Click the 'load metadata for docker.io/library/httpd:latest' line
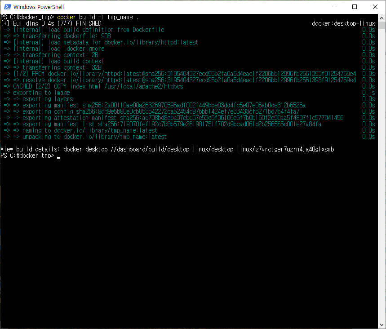This screenshot has width=386, height=329. point(101,42)
